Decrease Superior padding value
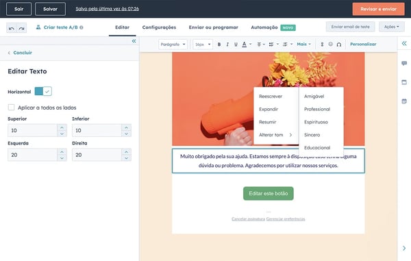Image resolution: width=411 pixels, height=261 pixels. (x=62, y=134)
